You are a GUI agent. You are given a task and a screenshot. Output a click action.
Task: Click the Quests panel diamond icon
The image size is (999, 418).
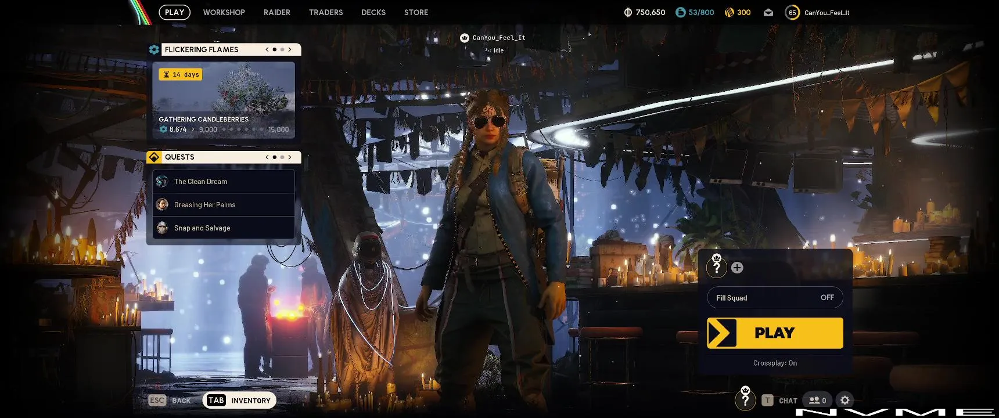(154, 157)
